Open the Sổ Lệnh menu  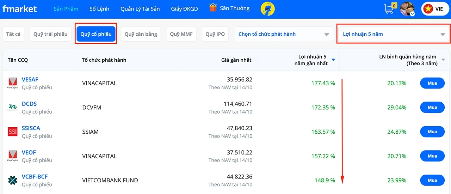tap(99, 9)
